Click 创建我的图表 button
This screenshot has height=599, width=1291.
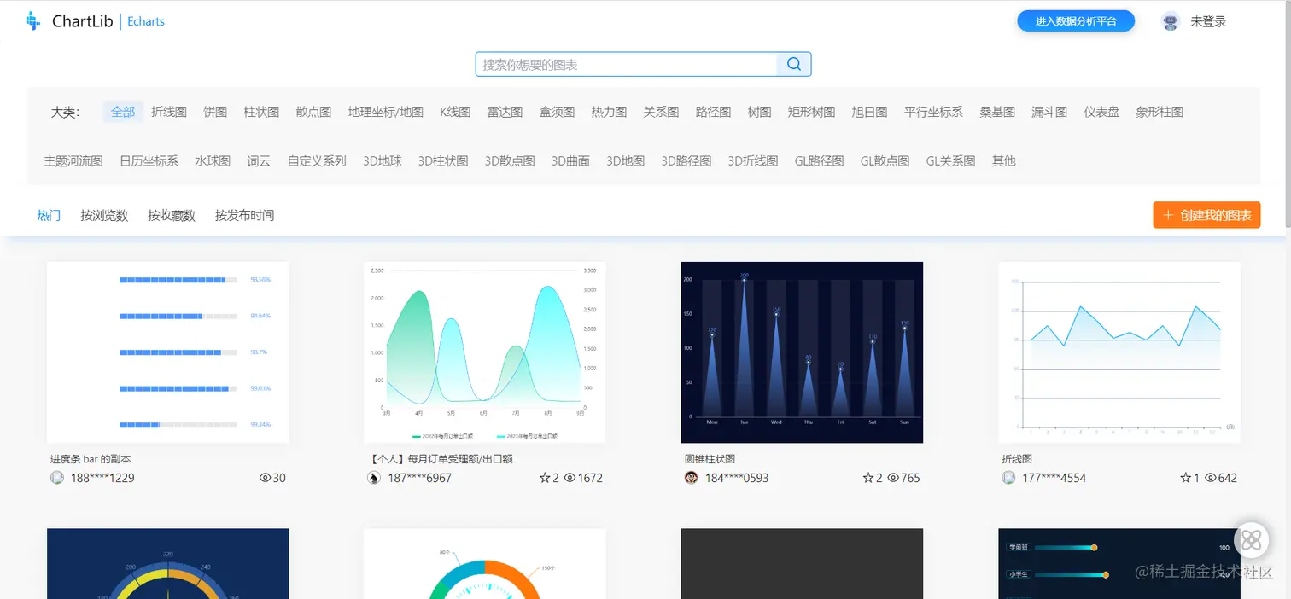(1206, 215)
